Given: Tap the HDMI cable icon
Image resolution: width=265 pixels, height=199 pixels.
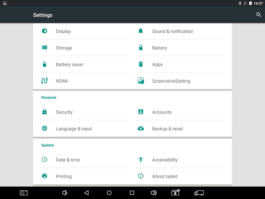Looking at the screenshot, I should pos(45,81).
